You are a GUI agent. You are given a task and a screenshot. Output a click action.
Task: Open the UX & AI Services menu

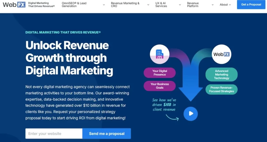click(161, 5)
